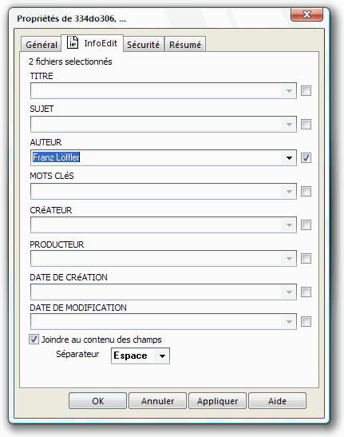Open help with Aide button
This screenshot has width=344, height=437.
coord(277,401)
